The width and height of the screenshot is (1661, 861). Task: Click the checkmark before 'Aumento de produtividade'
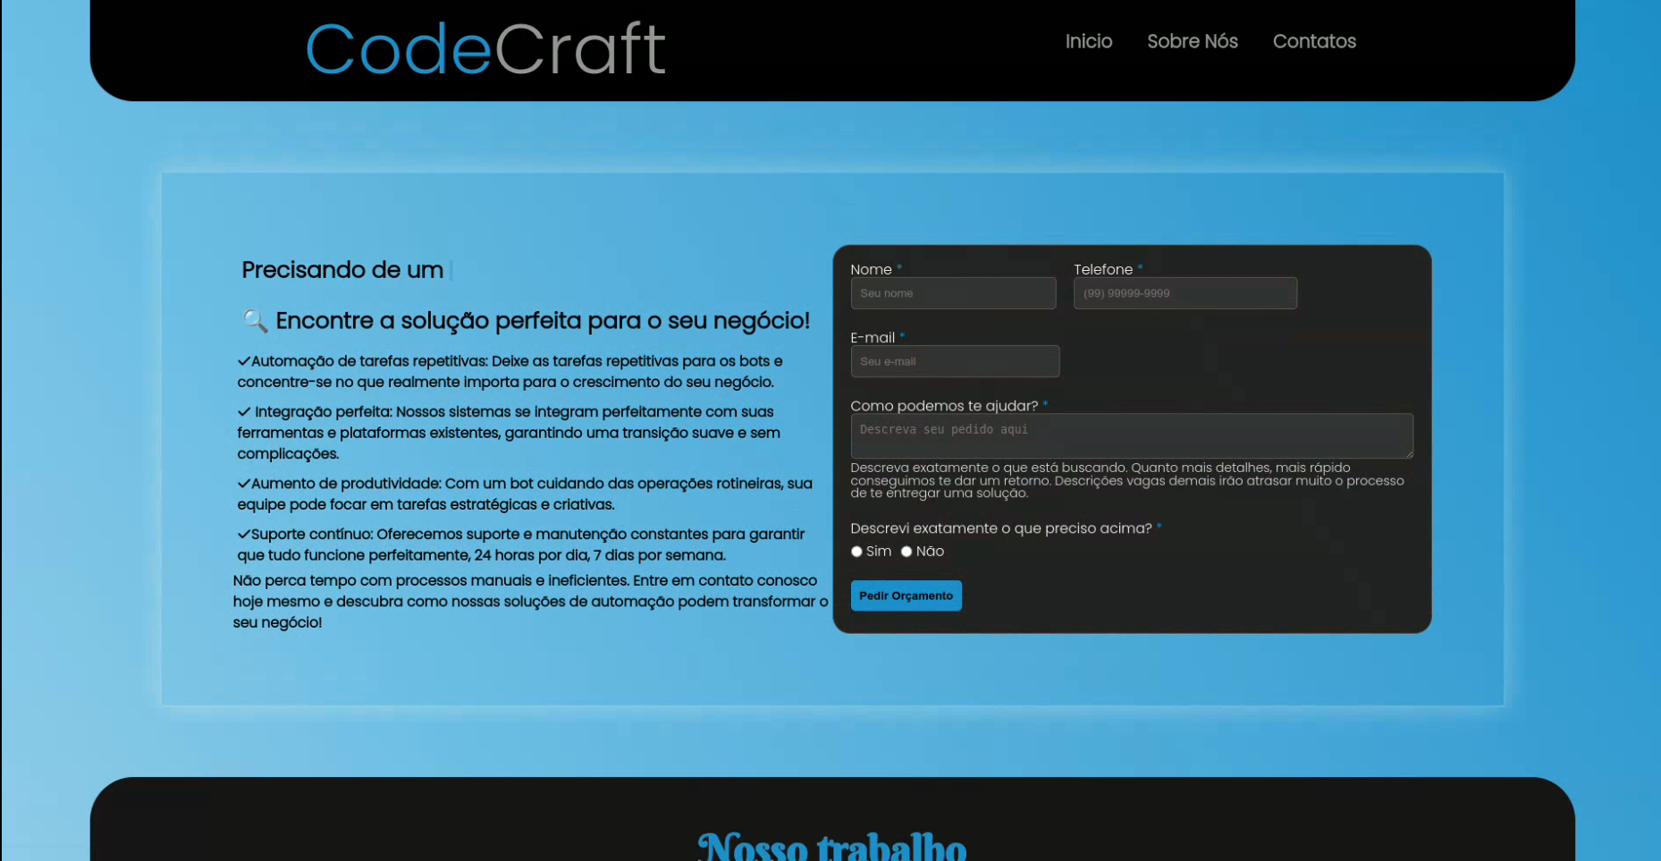pyautogui.click(x=243, y=484)
